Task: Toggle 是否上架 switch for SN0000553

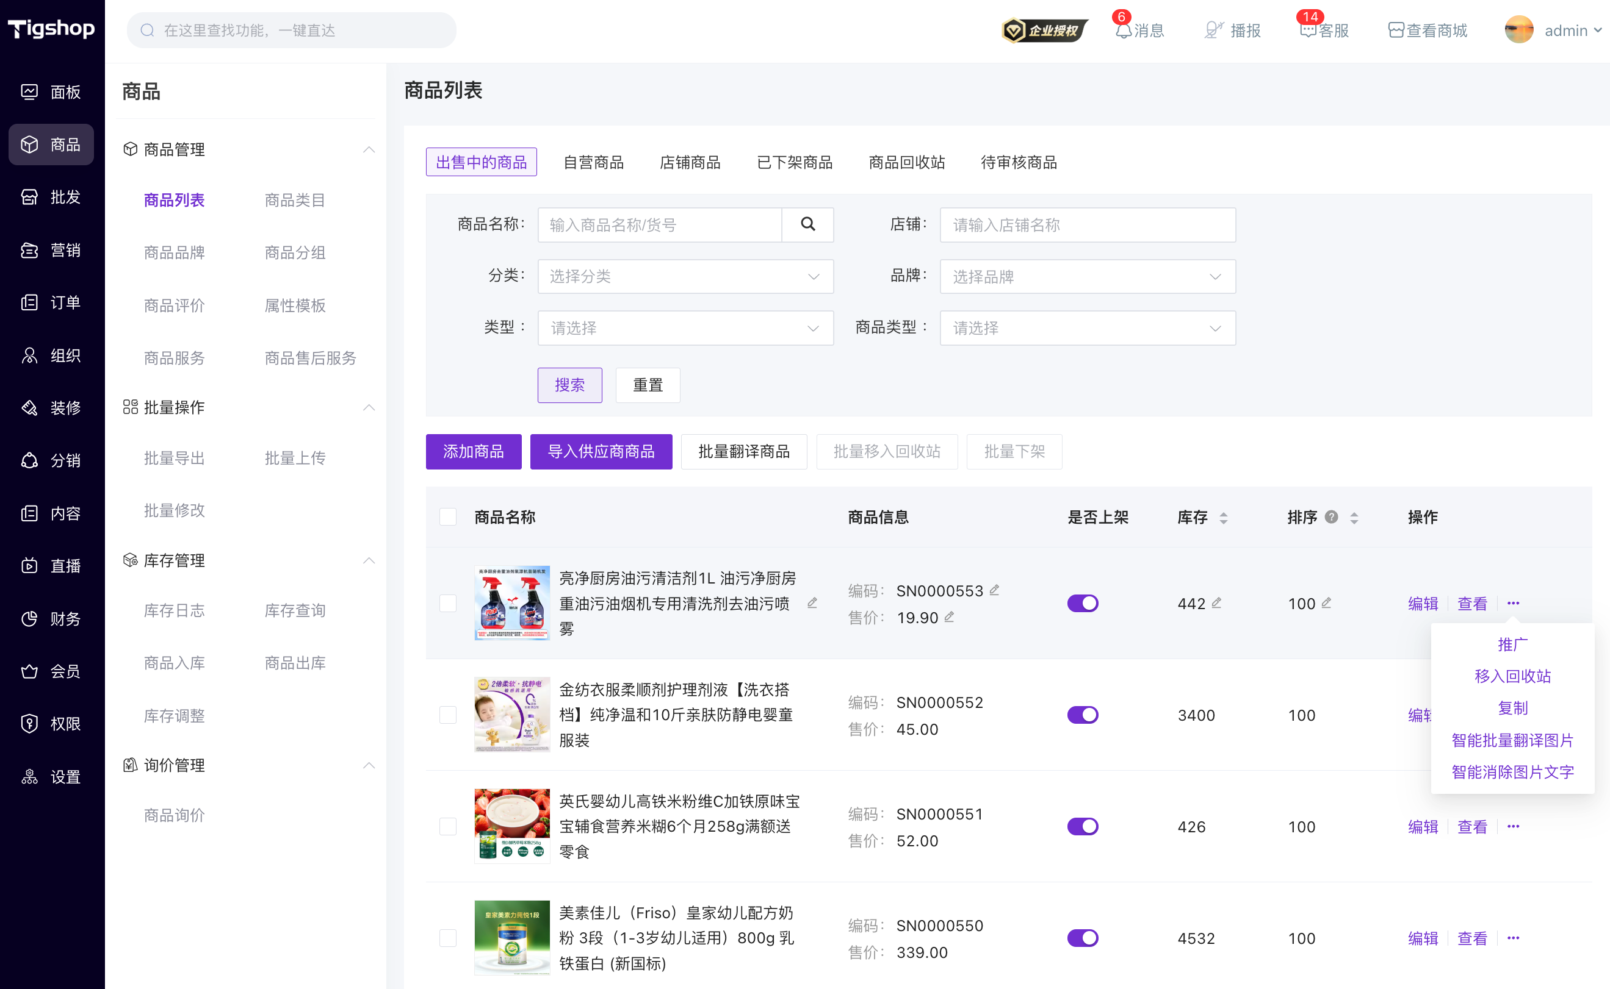Action: tap(1082, 603)
